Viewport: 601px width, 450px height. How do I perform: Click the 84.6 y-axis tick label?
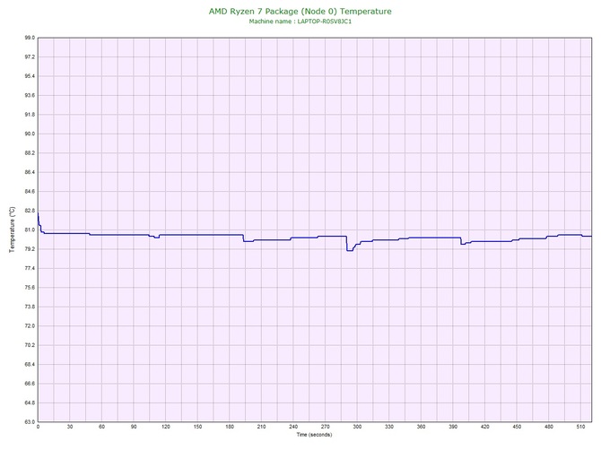[30, 192]
